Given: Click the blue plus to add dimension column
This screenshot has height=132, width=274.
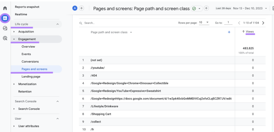Looking at the screenshot, I should (x=229, y=32).
